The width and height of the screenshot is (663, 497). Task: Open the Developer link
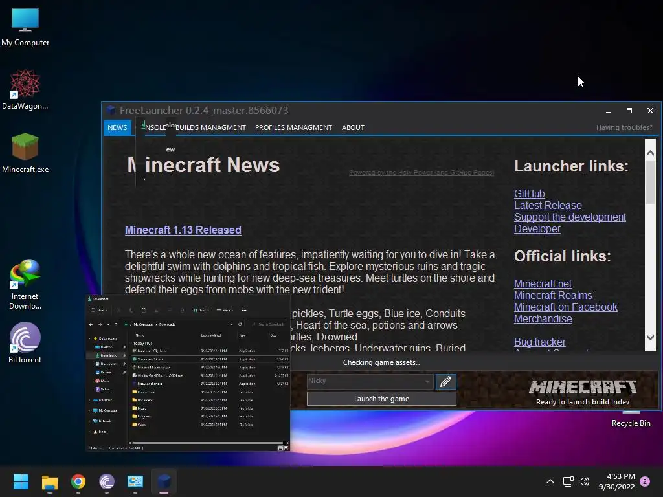(x=537, y=228)
